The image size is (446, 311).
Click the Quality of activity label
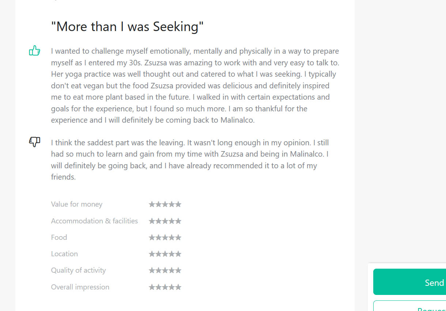78,270
